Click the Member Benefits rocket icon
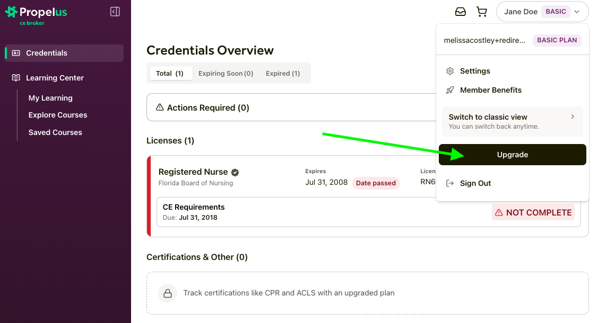This screenshot has height=323, width=598. click(x=450, y=90)
